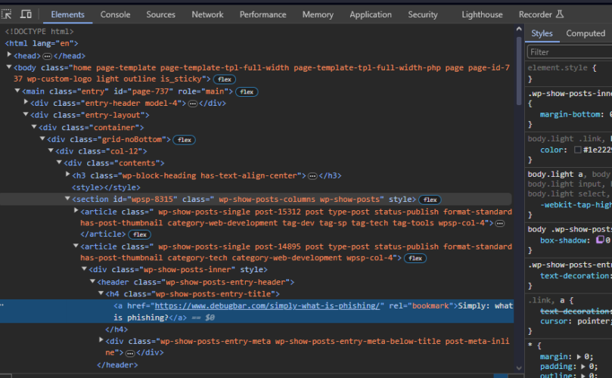Open the debugbar.com simply-what-is-phishing link

coord(267,306)
